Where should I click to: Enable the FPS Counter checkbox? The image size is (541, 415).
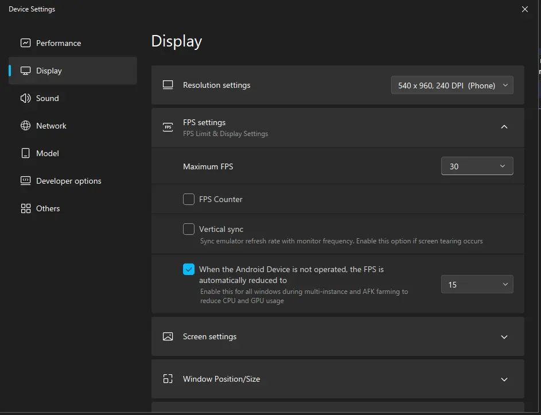pos(189,199)
